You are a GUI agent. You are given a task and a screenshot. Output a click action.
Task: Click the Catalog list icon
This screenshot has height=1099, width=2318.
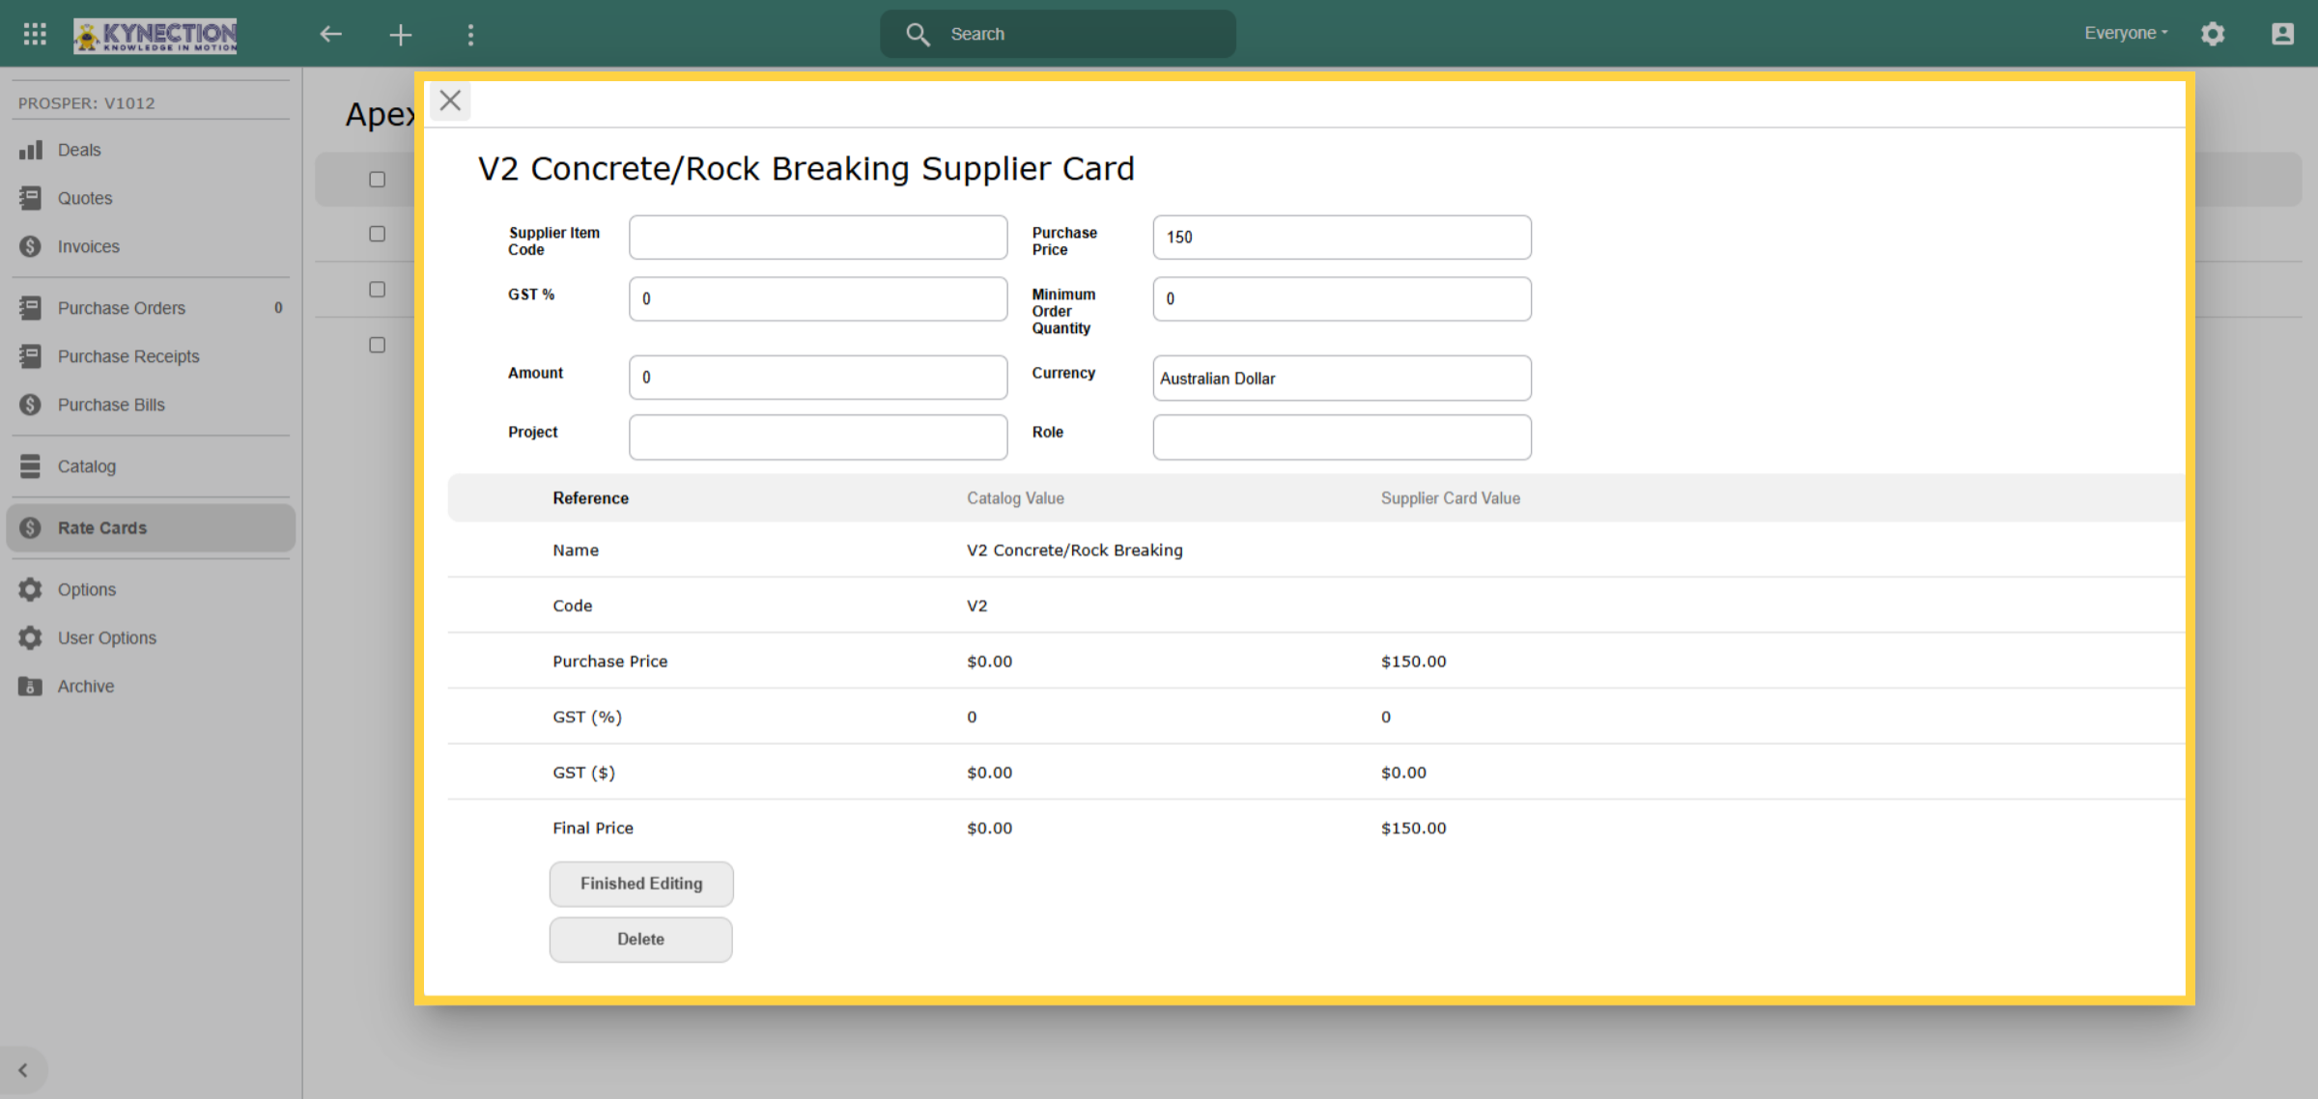tap(31, 466)
